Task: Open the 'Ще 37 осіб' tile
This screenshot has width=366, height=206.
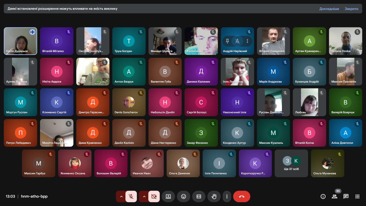Action: point(291,163)
